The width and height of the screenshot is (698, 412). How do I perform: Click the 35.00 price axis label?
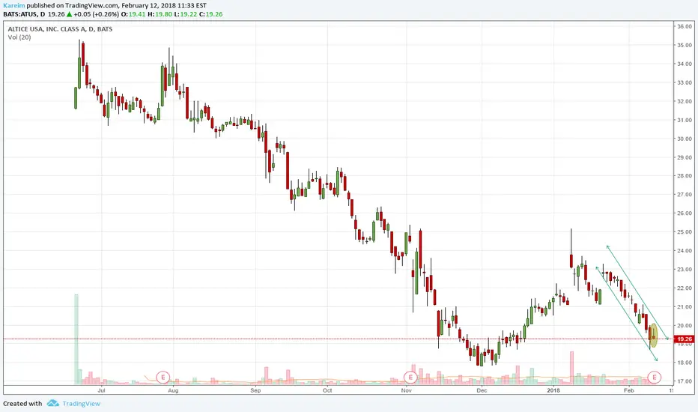(x=685, y=46)
